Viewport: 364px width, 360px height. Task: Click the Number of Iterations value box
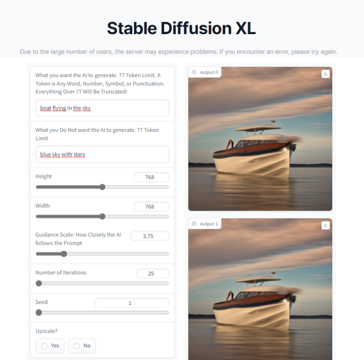click(152, 273)
